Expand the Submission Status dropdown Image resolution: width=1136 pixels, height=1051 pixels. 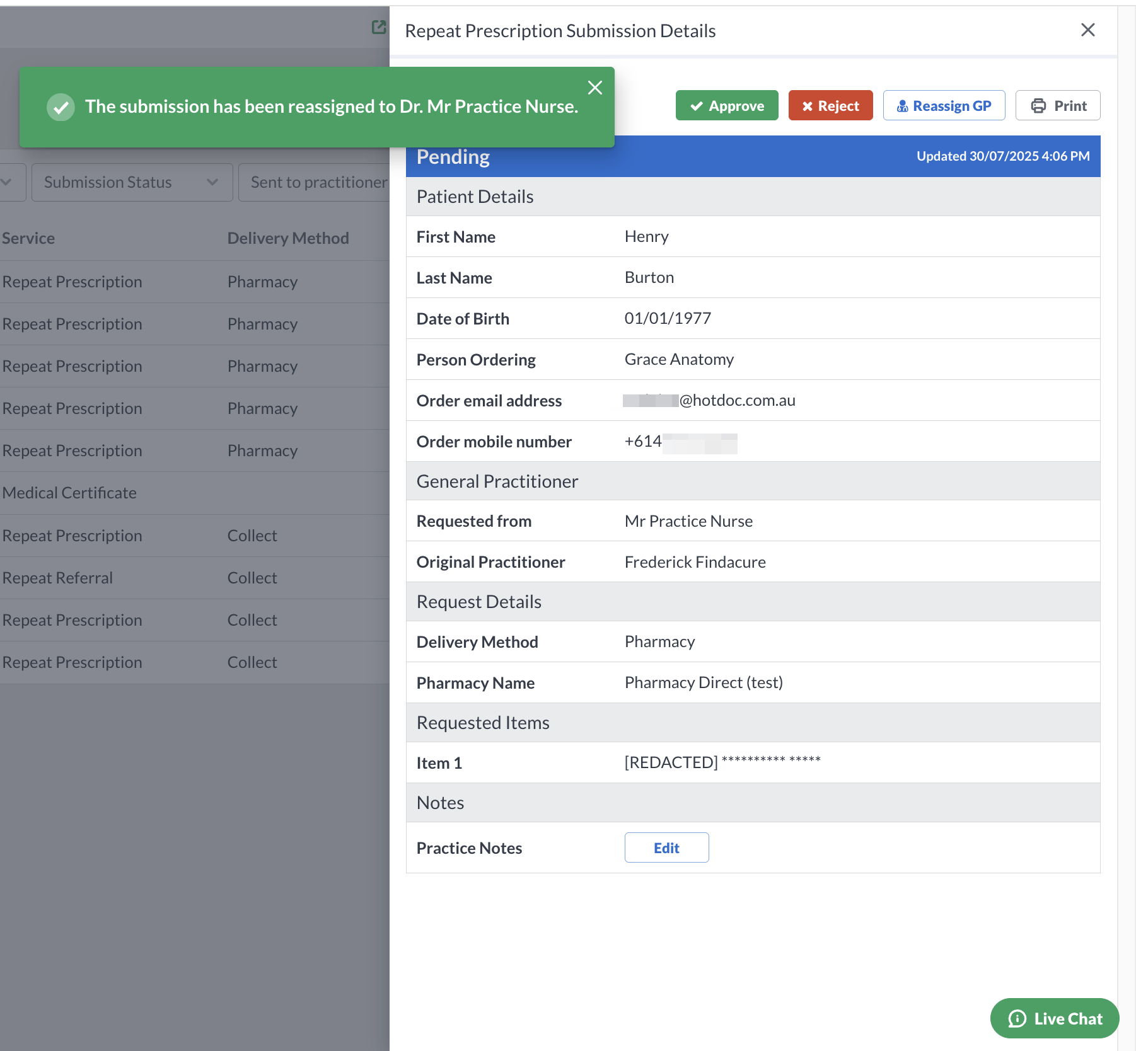click(132, 183)
